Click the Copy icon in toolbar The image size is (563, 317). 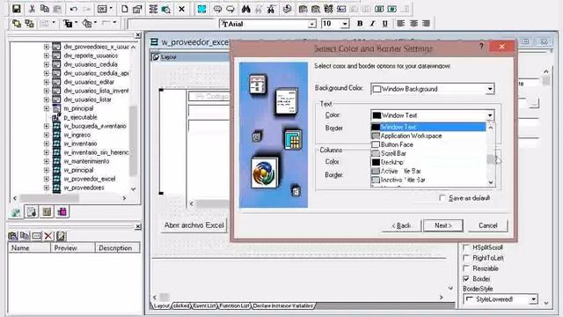click(45, 9)
